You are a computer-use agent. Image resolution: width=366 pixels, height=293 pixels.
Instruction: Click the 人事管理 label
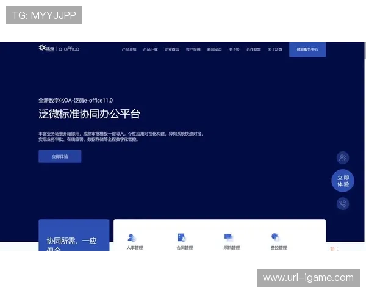[135, 248]
